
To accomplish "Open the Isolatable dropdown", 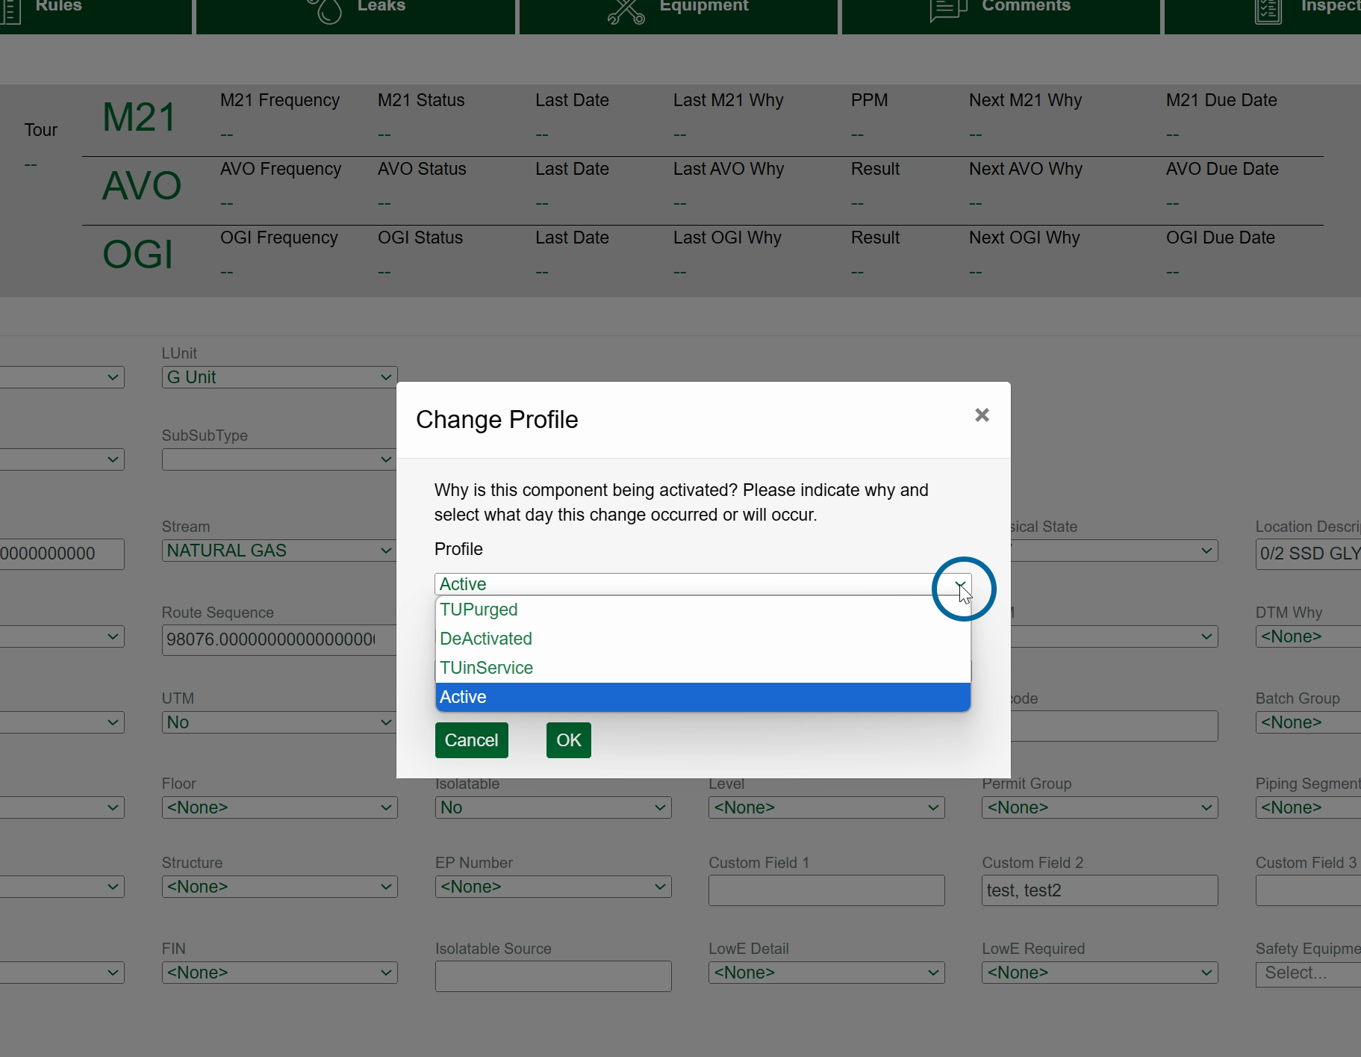I will click(553, 808).
